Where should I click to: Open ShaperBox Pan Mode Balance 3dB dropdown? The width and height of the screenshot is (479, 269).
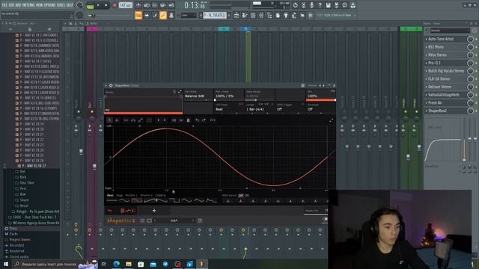pyautogui.click(x=198, y=95)
